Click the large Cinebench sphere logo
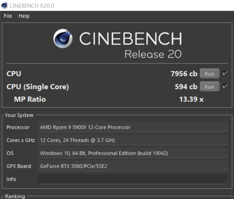The image size is (234, 199). (x=63, y=39)
